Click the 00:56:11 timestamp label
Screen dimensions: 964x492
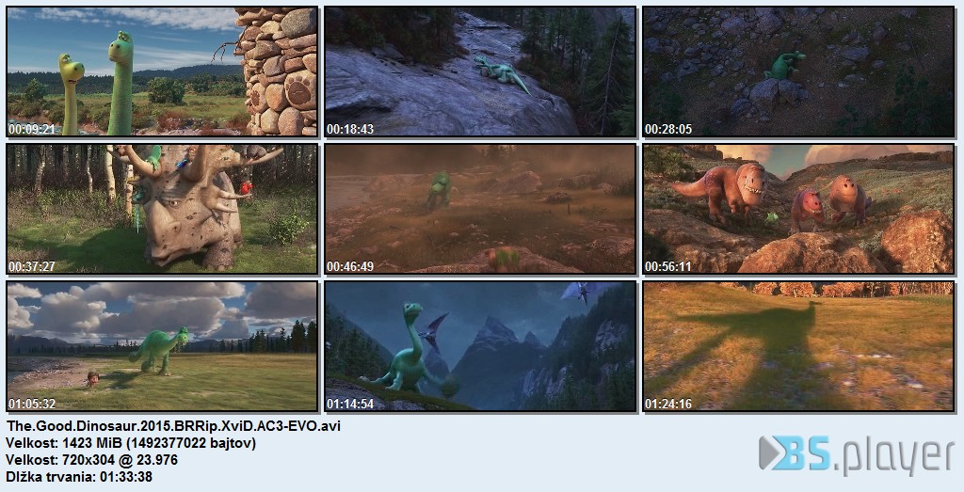tap(668, 266)
